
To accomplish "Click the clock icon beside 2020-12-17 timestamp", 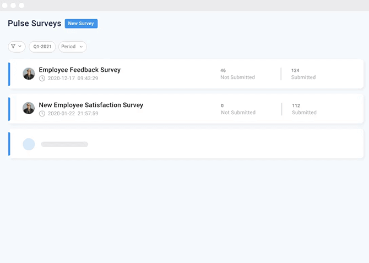I will click(x=42, y=79).
